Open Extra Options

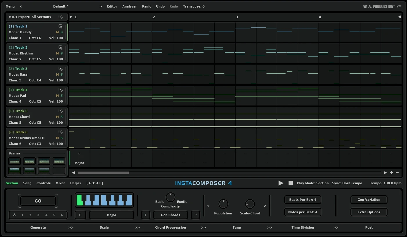[x=369, y=212]
